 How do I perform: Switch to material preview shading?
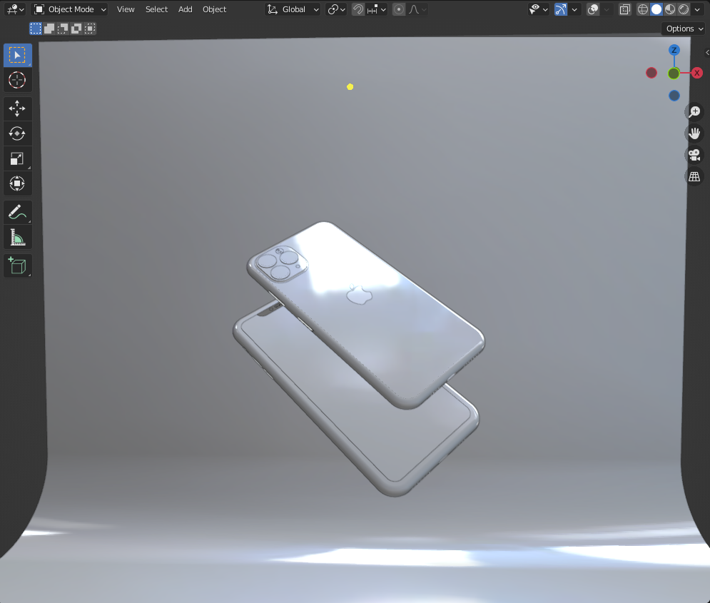coord(670,9)
